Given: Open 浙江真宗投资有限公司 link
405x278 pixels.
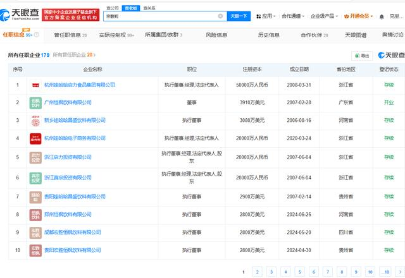Looking at the screenshot, I should click(x=68, y=178).
